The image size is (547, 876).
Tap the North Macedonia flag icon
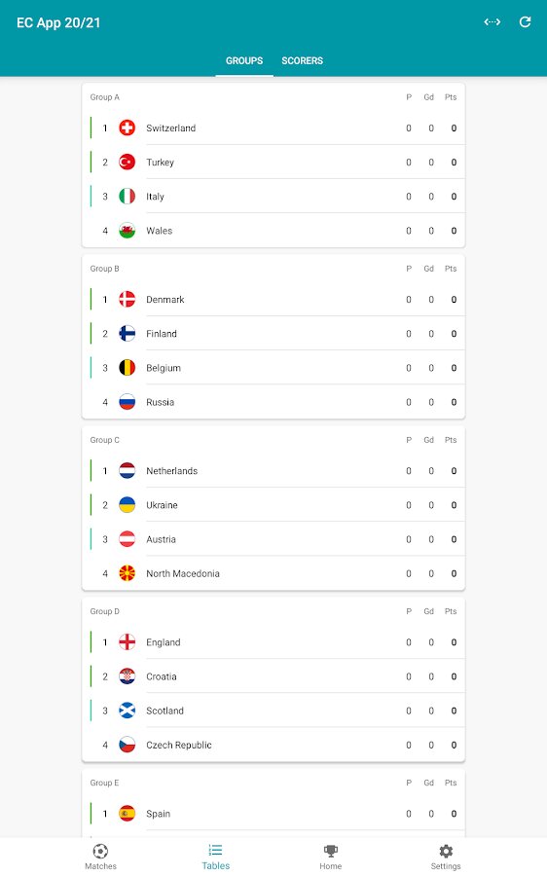point(128,573)
